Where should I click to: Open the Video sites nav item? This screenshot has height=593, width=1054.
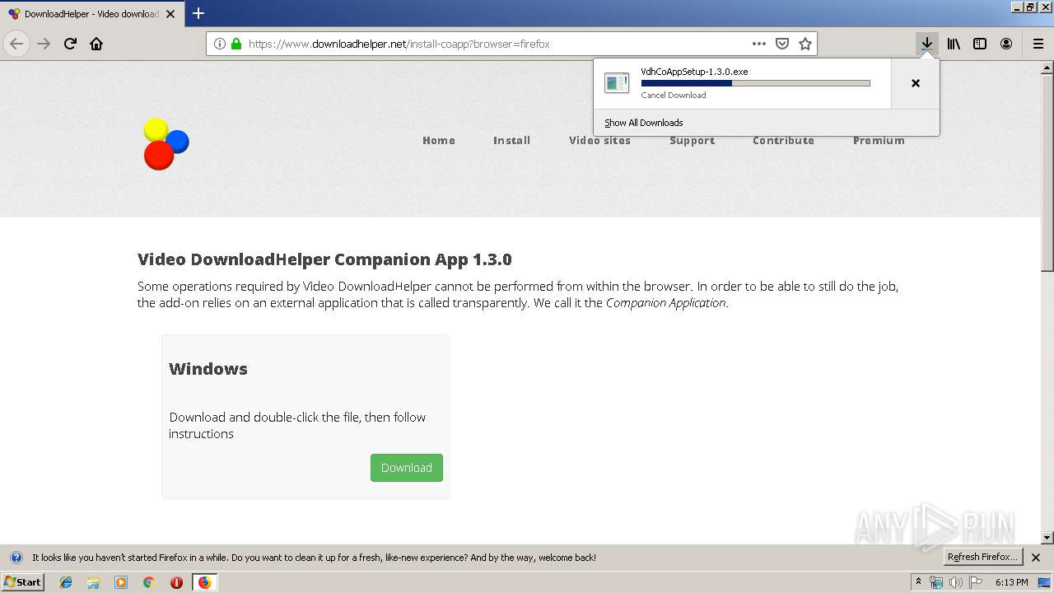599,140
